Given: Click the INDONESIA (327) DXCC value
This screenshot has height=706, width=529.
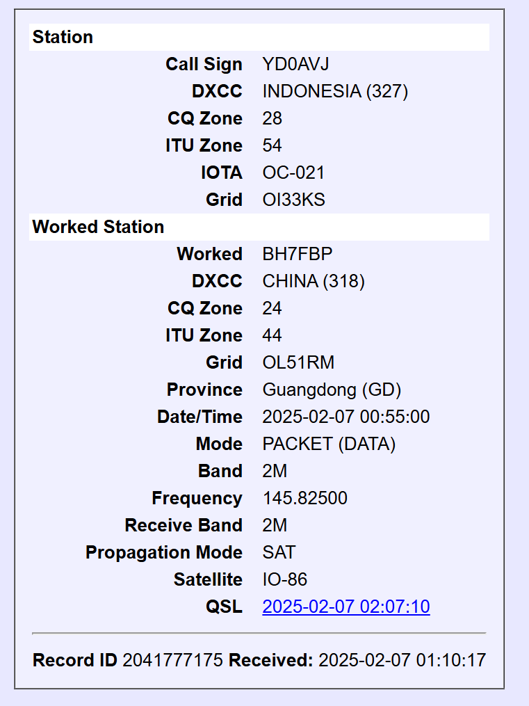Looking at the screenshot, I should (x=335, y=91).
